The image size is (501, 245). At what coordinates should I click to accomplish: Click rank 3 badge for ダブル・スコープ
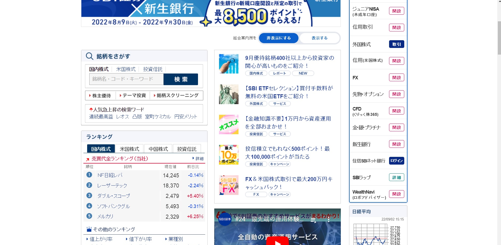coord(89,195)
